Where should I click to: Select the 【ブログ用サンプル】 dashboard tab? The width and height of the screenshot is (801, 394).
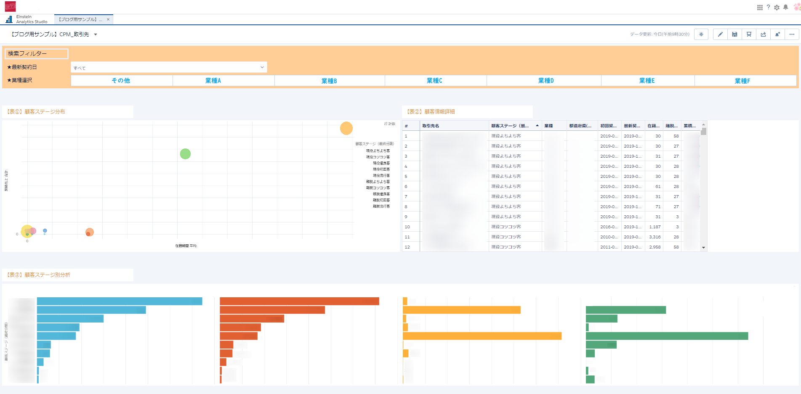click(x=80, y=19)
